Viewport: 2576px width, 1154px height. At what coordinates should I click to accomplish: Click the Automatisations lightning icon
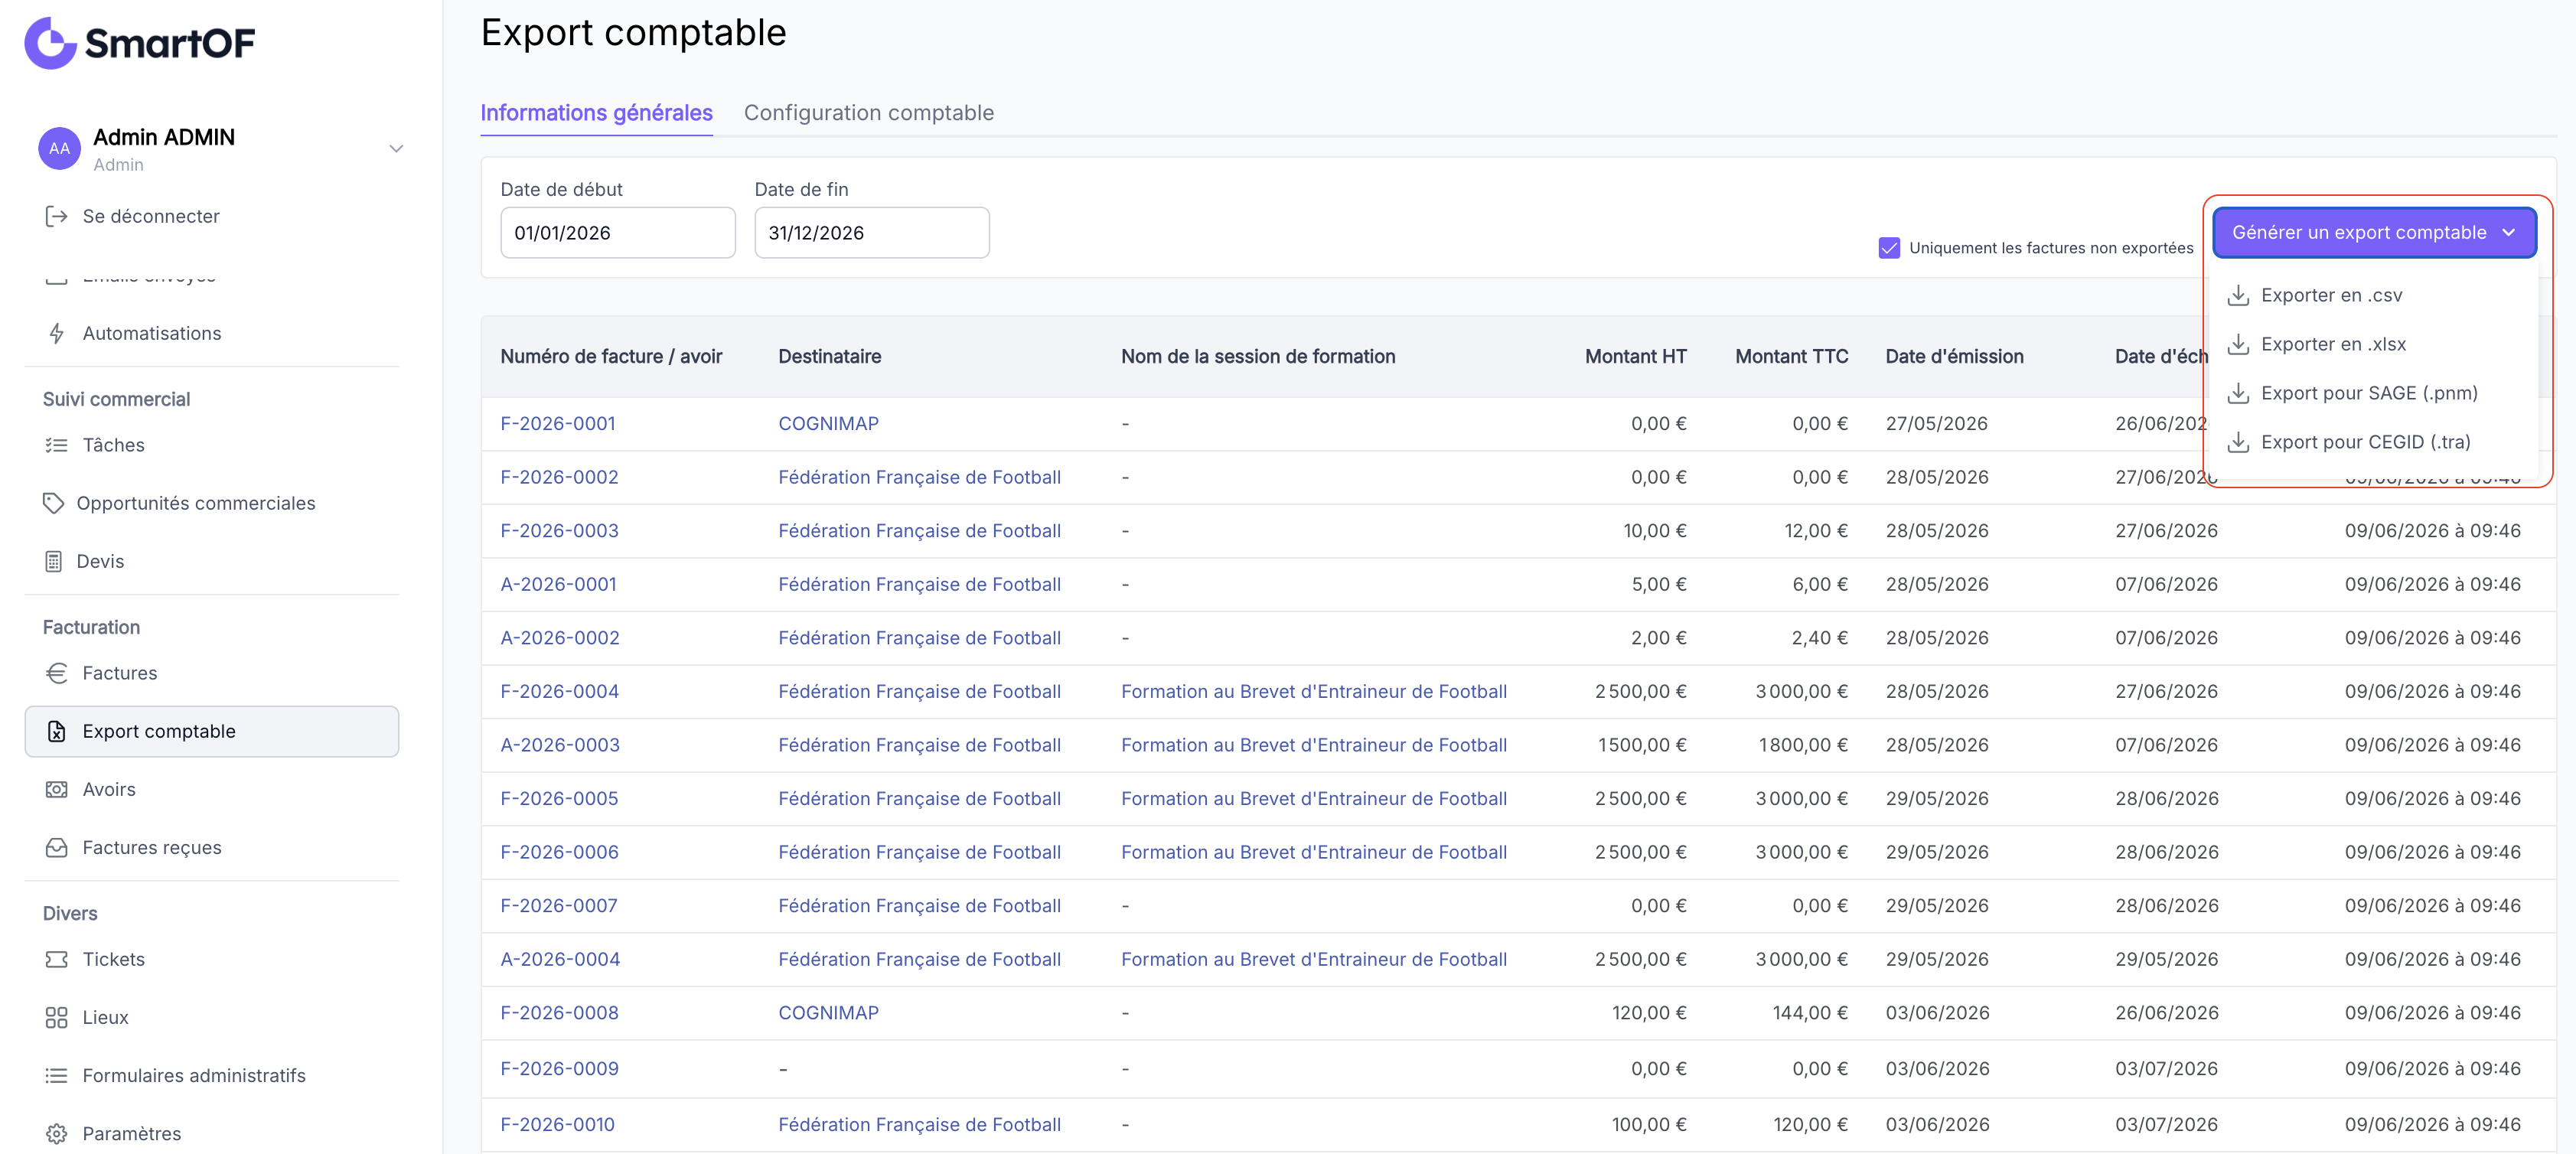coord(57,333)
